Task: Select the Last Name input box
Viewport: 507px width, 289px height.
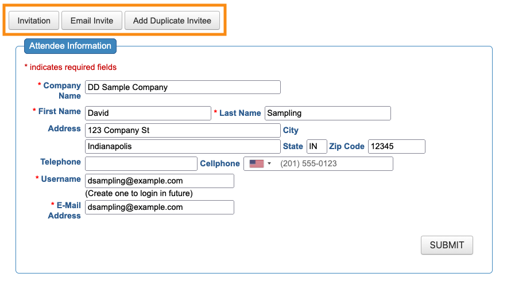Action: click(327, 114)
